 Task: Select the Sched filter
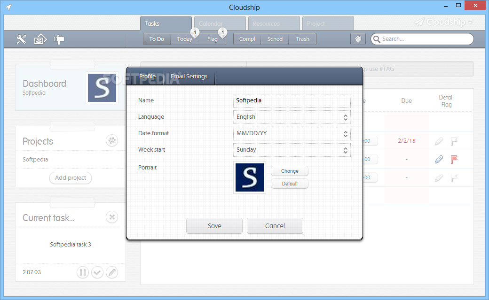click(x=275, y=39)
